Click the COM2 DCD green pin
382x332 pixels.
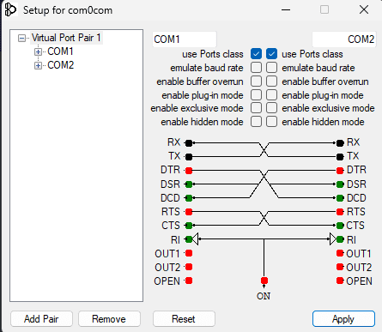point(340,198)
